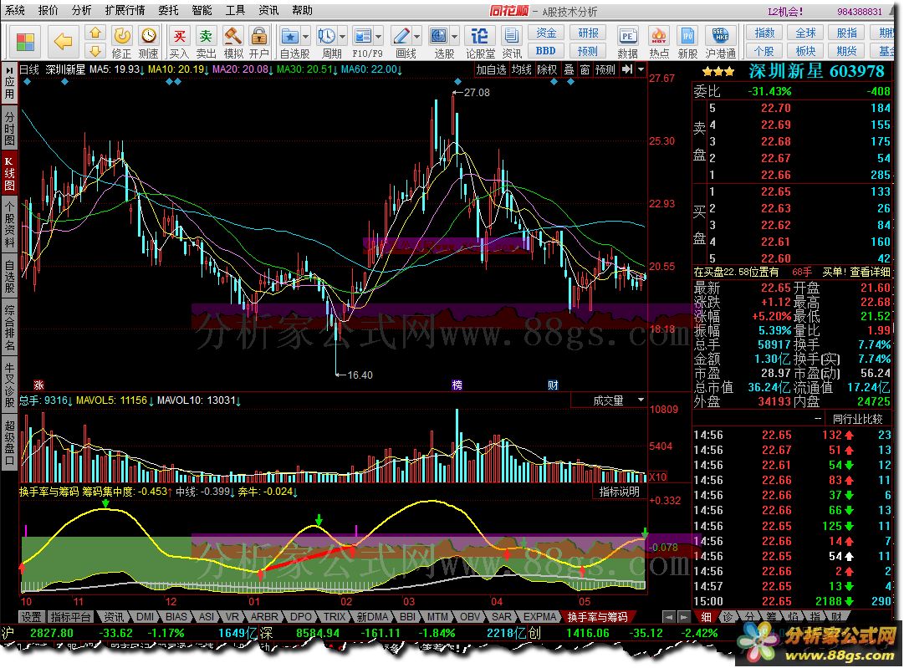Select the K线图 sidebar view
This screenshot has width=904, height=668.
click(x=10, y=174)
